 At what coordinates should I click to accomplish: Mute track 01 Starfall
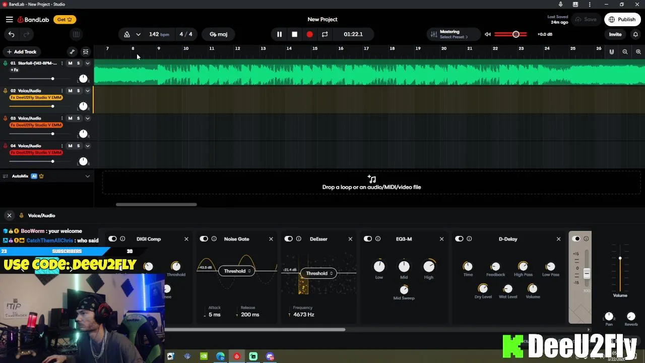[70, 63]
